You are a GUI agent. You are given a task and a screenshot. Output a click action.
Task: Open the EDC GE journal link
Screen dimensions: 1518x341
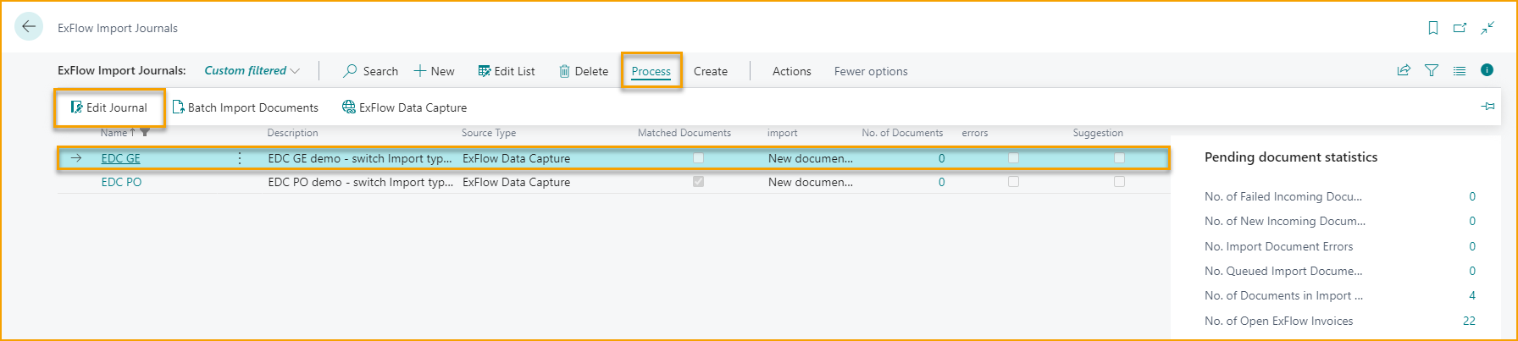tap(120, 158)
